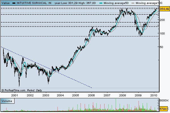
Task: Click the 2003 year axis label
Action: point(46,95)
